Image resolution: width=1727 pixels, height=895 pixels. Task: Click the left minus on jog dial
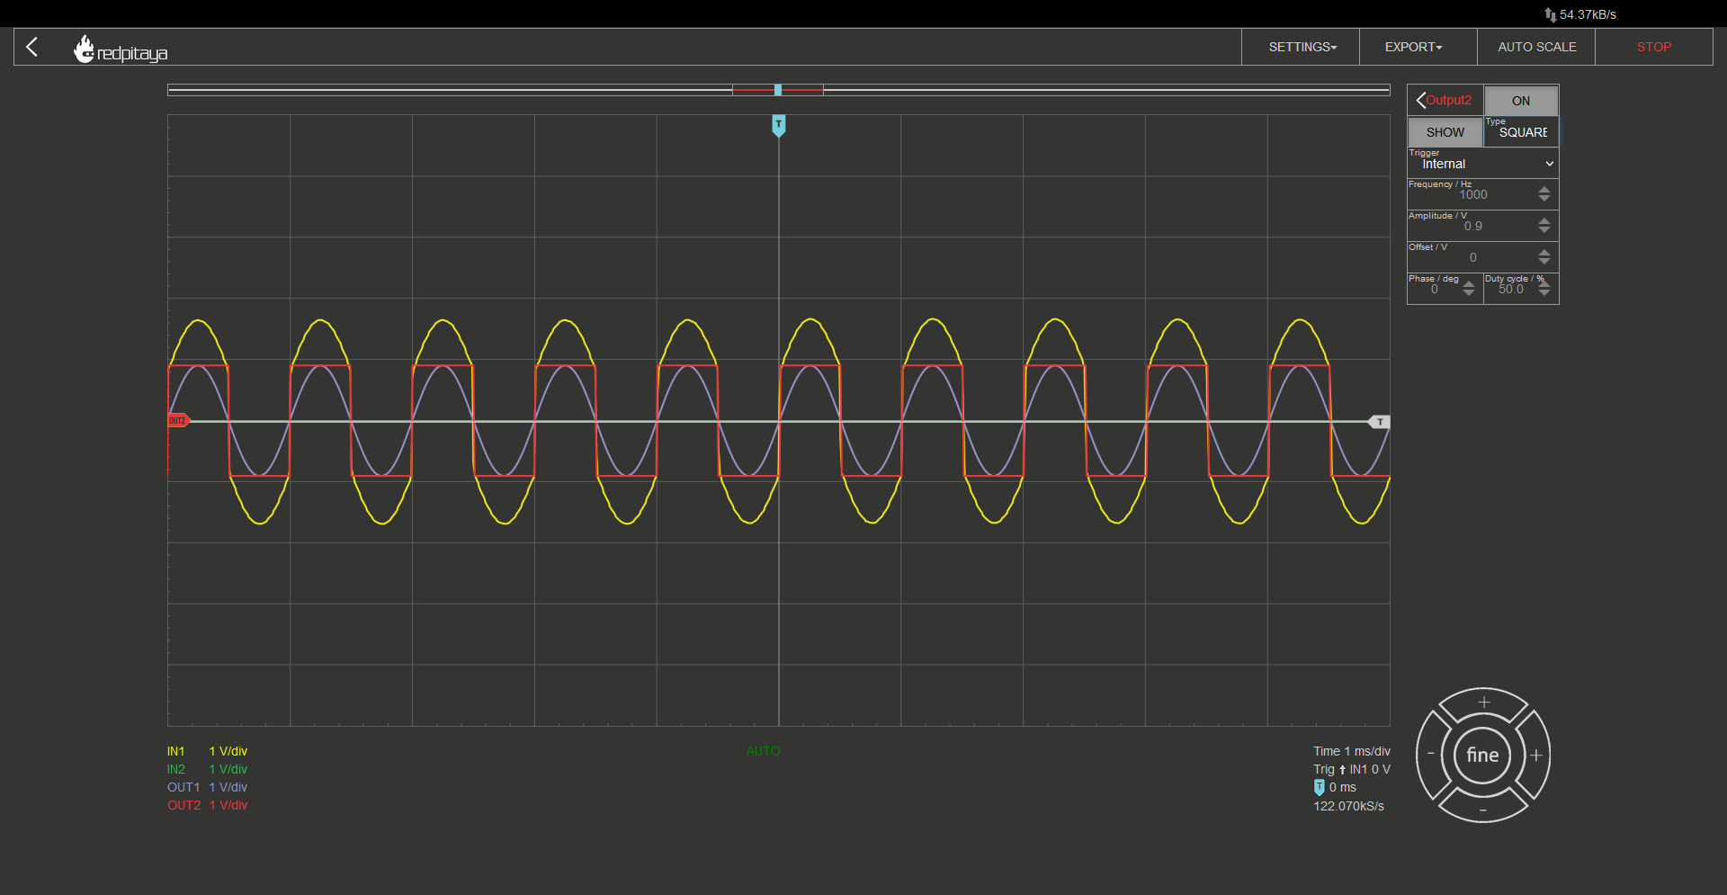pos(1431,754)
